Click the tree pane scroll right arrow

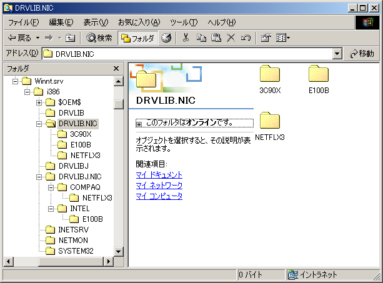(109, 262)
